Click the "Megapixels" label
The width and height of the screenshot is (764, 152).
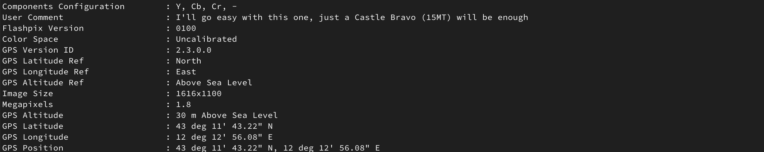pyautogui.click(x=27, y=104)
